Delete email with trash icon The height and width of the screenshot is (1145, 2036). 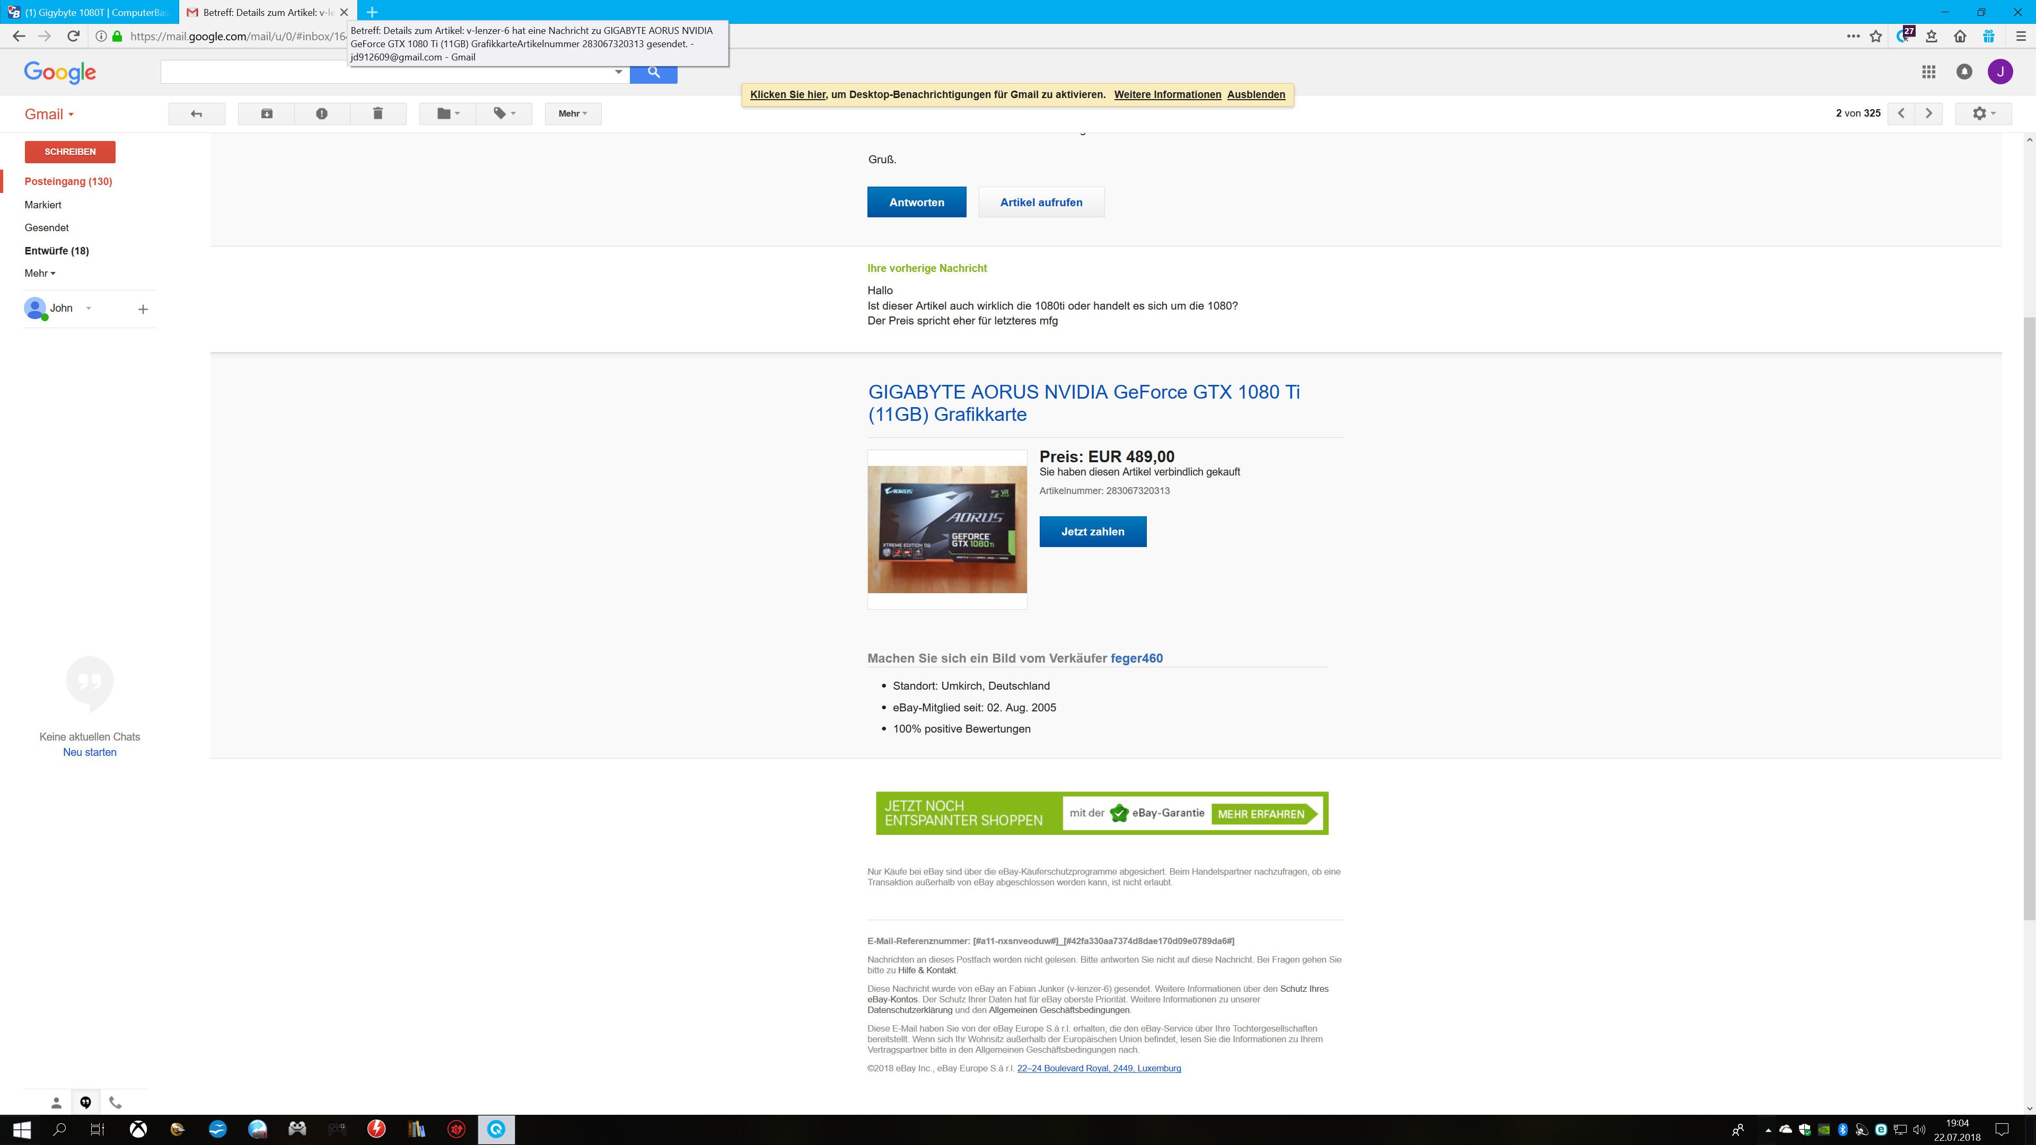click(x=378, y=114)
